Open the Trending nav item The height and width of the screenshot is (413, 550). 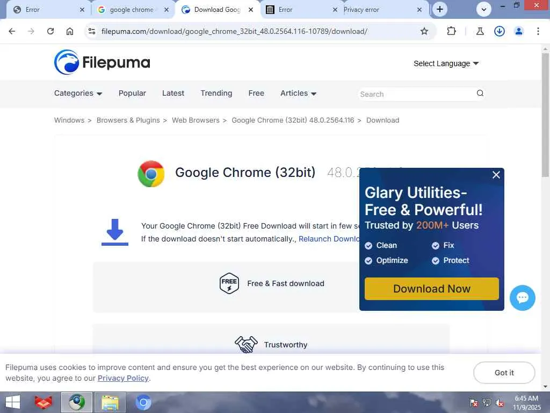click(216, 94)
